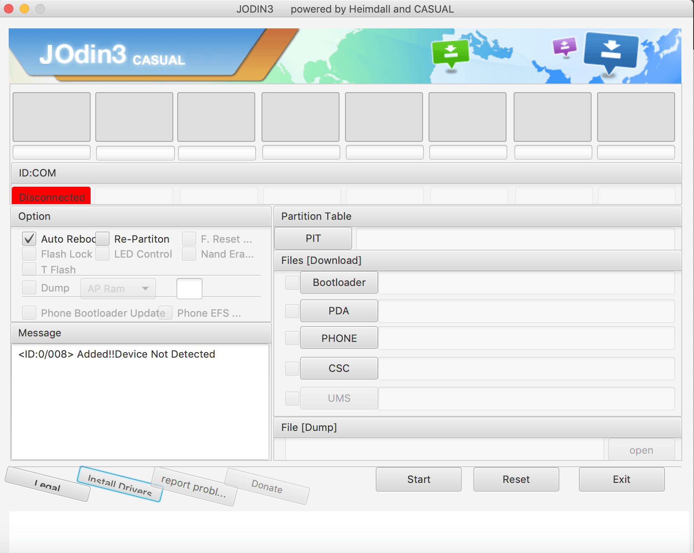Click the purple download pin icon in banner
694x553 pixels.
pyautogui.click(x=565, y=47)
